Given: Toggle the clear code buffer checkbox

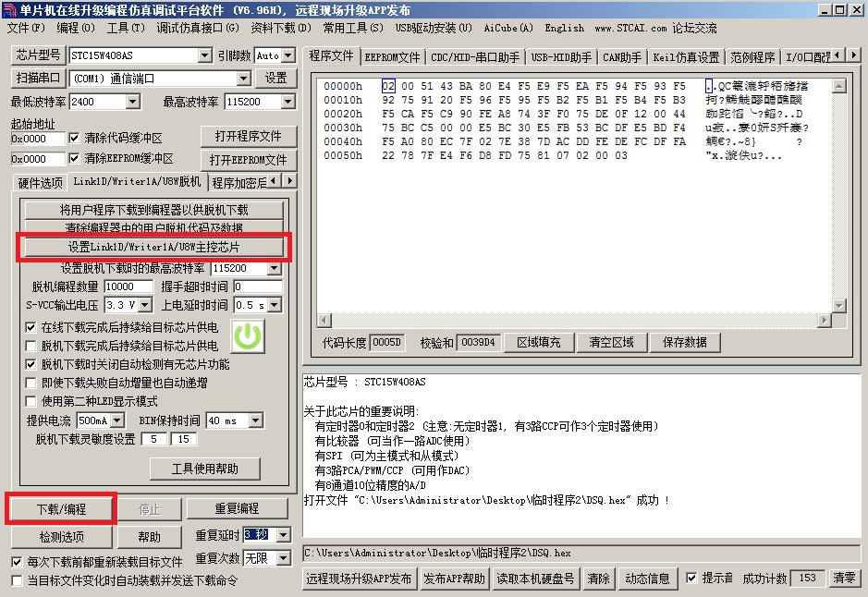Looking at the screenshot, I should (74, 138).
